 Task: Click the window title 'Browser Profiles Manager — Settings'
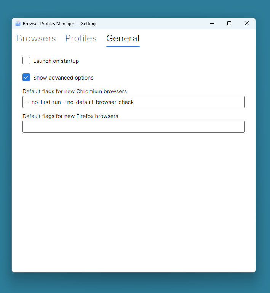tap(60, 24)
